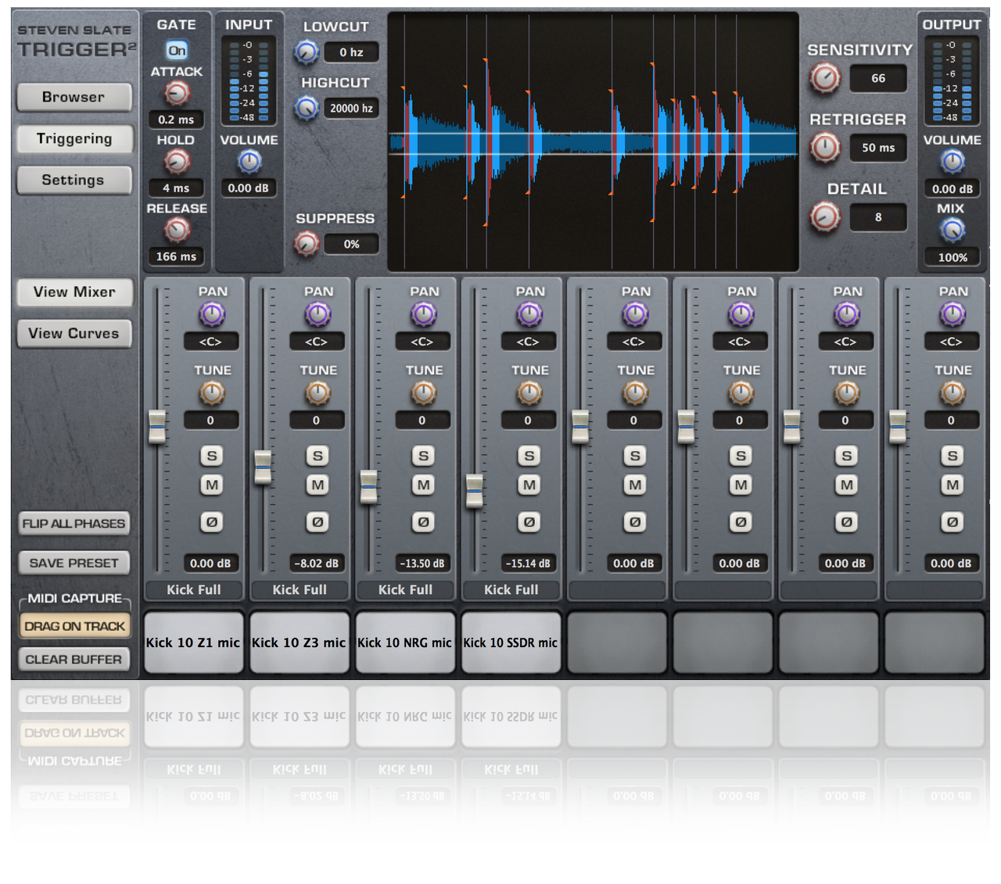Switch to View Mixer

coord(74,292)
